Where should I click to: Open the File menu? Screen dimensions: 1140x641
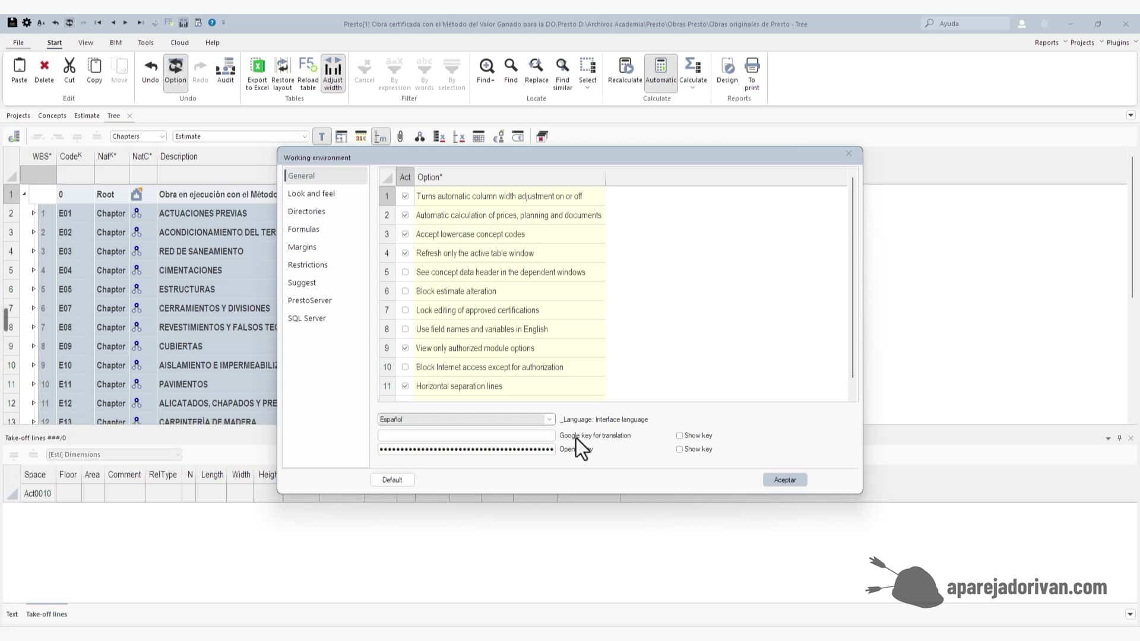18,43
